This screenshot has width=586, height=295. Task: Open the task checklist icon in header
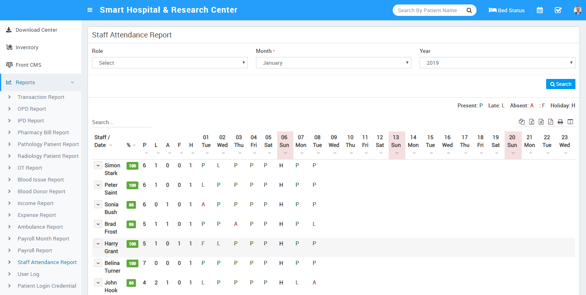(558, 10)
